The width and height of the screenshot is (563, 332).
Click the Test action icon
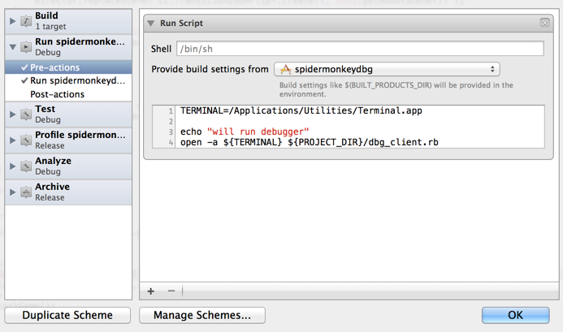pyautogui.click(x=26, y=114)
